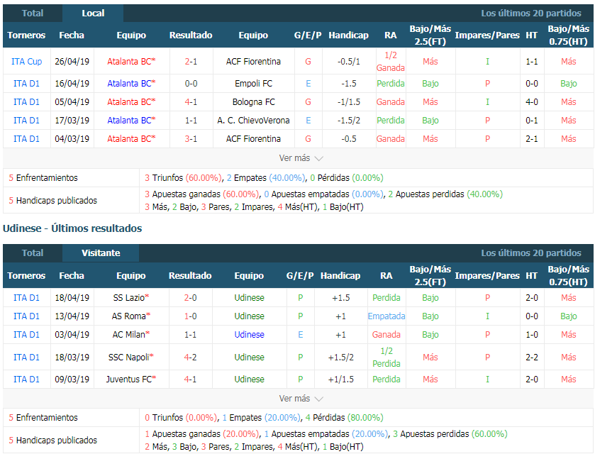Click ACF Fiorentina in the 04/03/19 row
This screenshot has width=595, height=454.
pos(253,139)
